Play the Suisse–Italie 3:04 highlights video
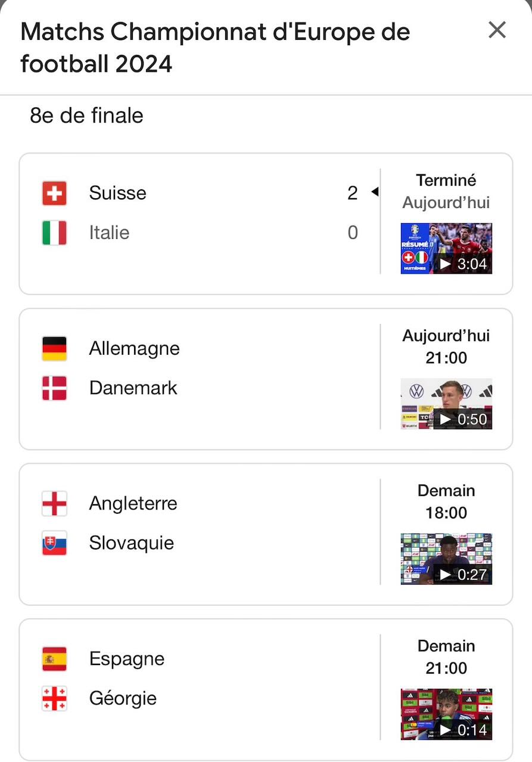Viewport: 532px width, 762px height. click(446, 248)
